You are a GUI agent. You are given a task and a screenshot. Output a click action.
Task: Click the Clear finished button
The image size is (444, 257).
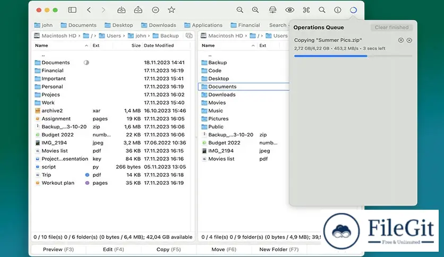(391, 28)
